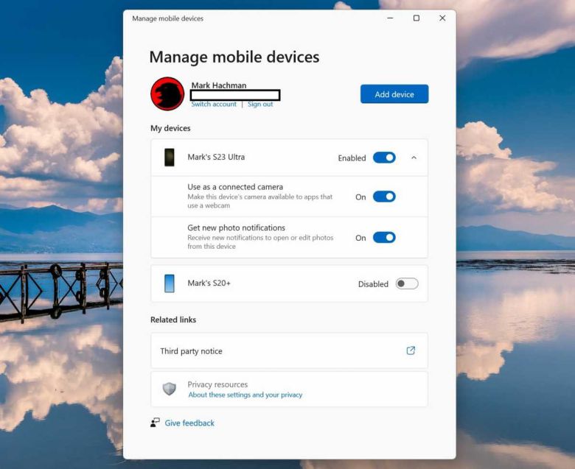The width and height of the screenshot is (575, 469).
Task: Turn off Get new photo notifications
Action: pos(384,237)
